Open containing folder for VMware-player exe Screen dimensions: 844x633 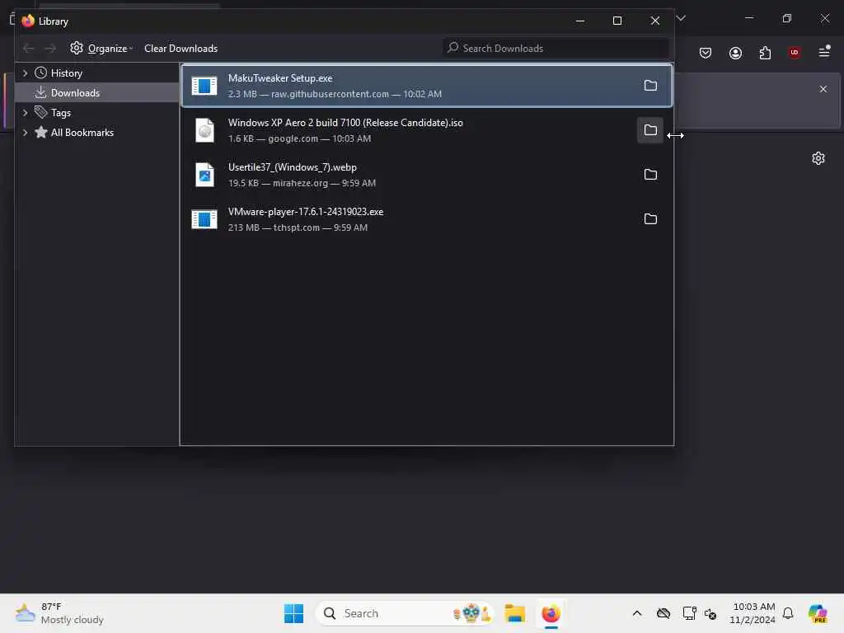pos(650,219)
